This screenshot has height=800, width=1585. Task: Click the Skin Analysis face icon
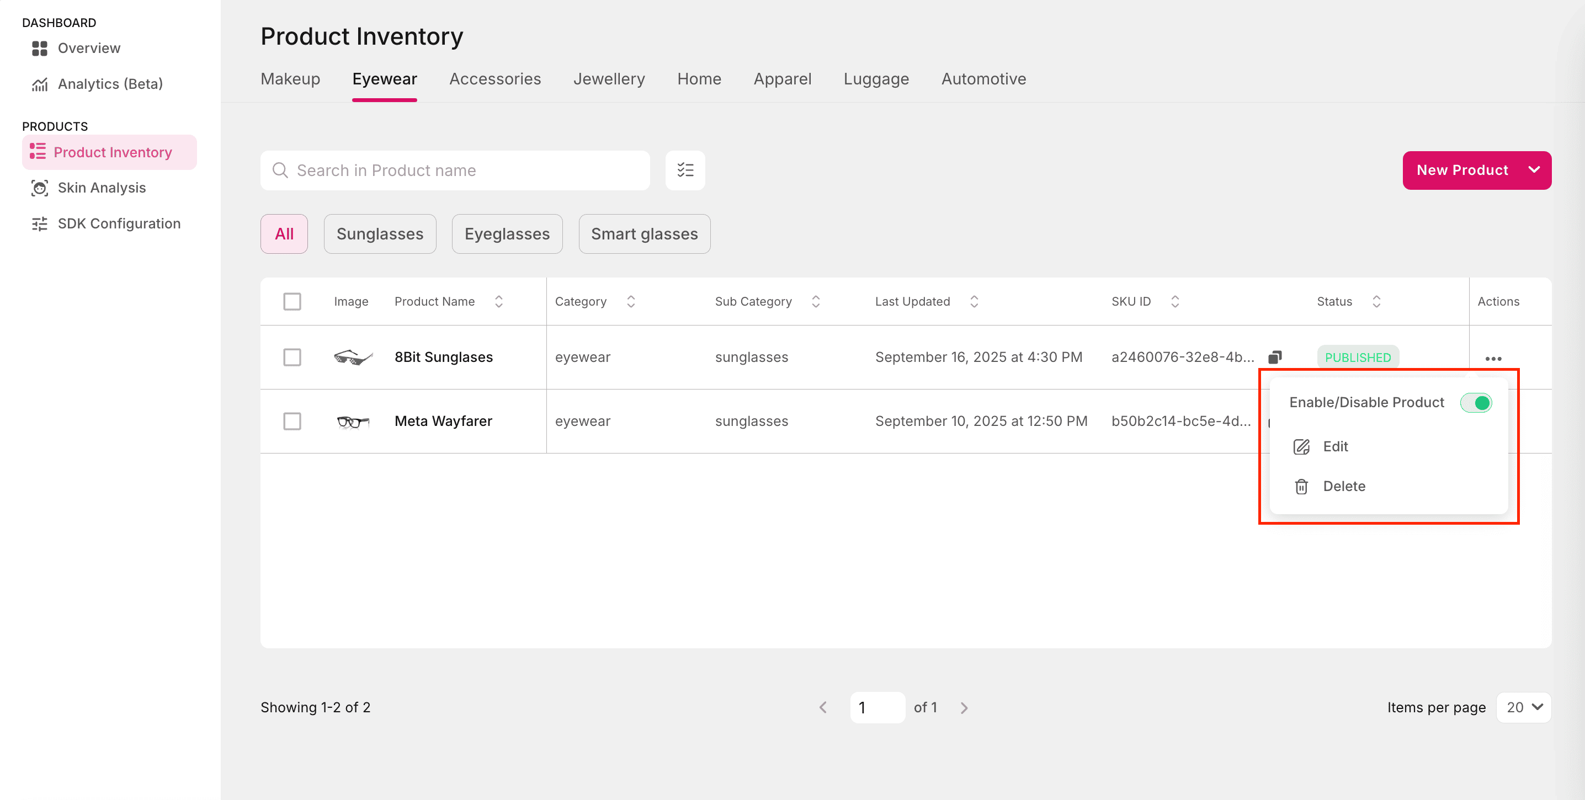point(39,188)
